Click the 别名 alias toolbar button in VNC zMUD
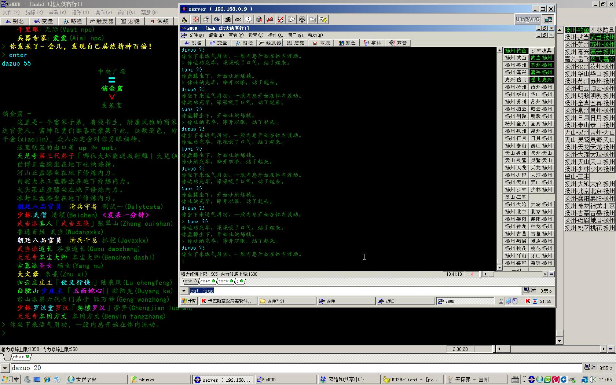Image resolution: width=616 pixels, height=385 pixels. point(193,43)
